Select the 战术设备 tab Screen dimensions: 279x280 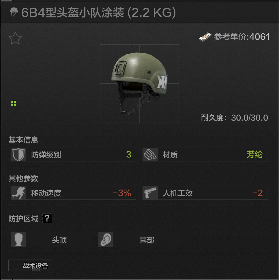tap(30, 266)
